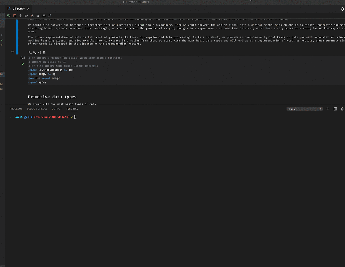Save the notebook with the save icon
Viewport: 345px width, 267px height.
click(44, 16)
